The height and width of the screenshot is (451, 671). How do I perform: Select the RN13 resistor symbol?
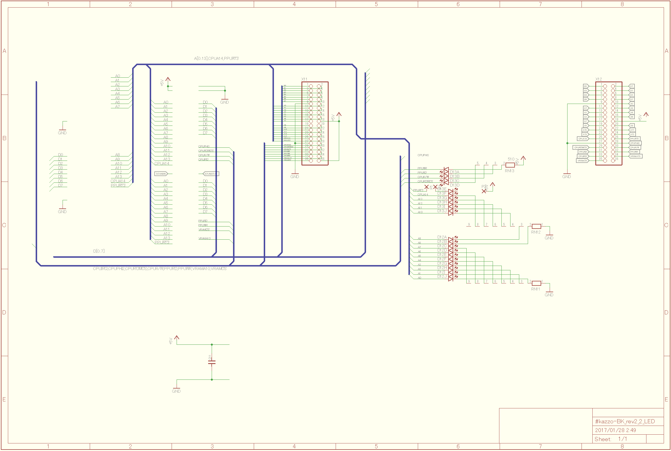coord(510,165)
